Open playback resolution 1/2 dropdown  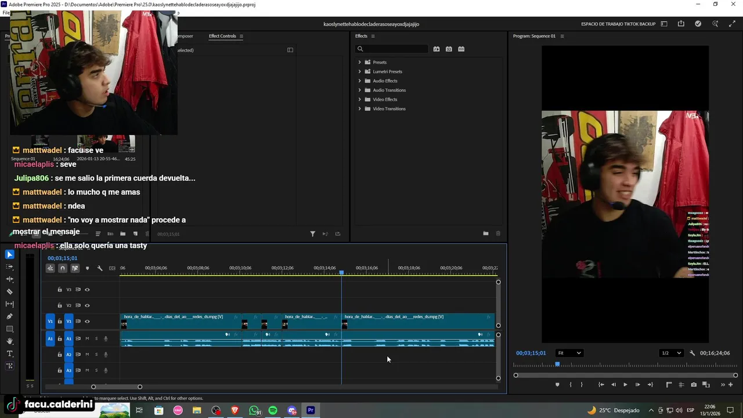click(x=671, y=353)
